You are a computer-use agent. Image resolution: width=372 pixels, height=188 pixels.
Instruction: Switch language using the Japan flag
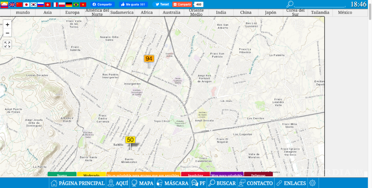[26, 4]
